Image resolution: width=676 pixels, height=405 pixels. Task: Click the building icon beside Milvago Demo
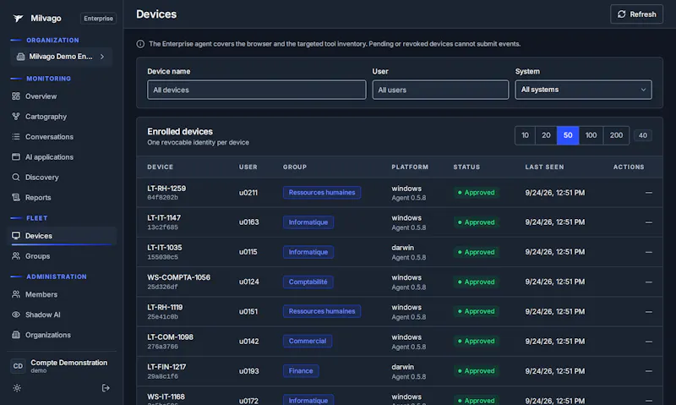[x=20, y=57]
